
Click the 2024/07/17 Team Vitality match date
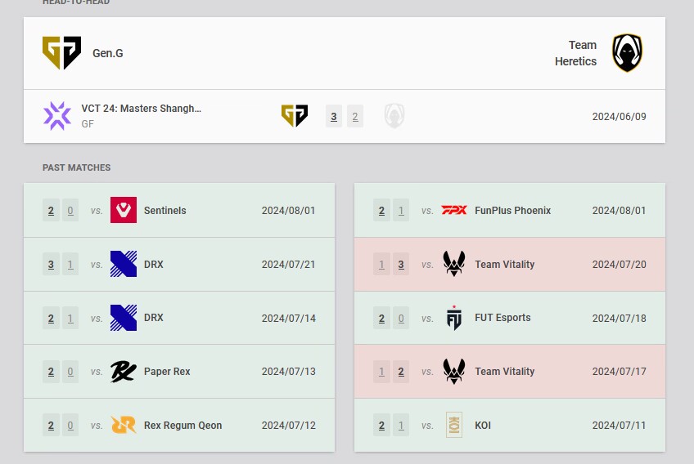619,371
